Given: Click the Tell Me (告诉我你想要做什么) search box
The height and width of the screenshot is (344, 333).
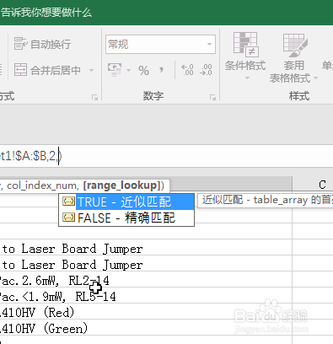Looking at the screenshot, I should pos(46,13).
